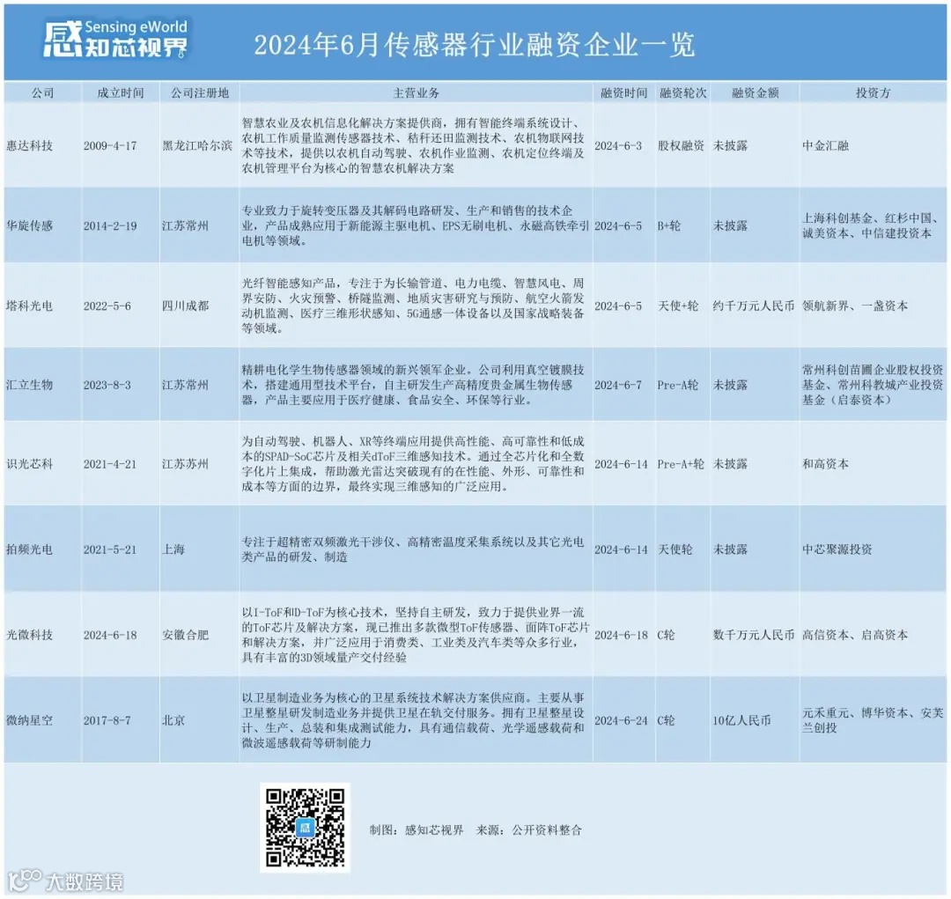The height and width of the screenshot is (899, 951).
Task: Click registration place 上海
Action: (173, 549)
